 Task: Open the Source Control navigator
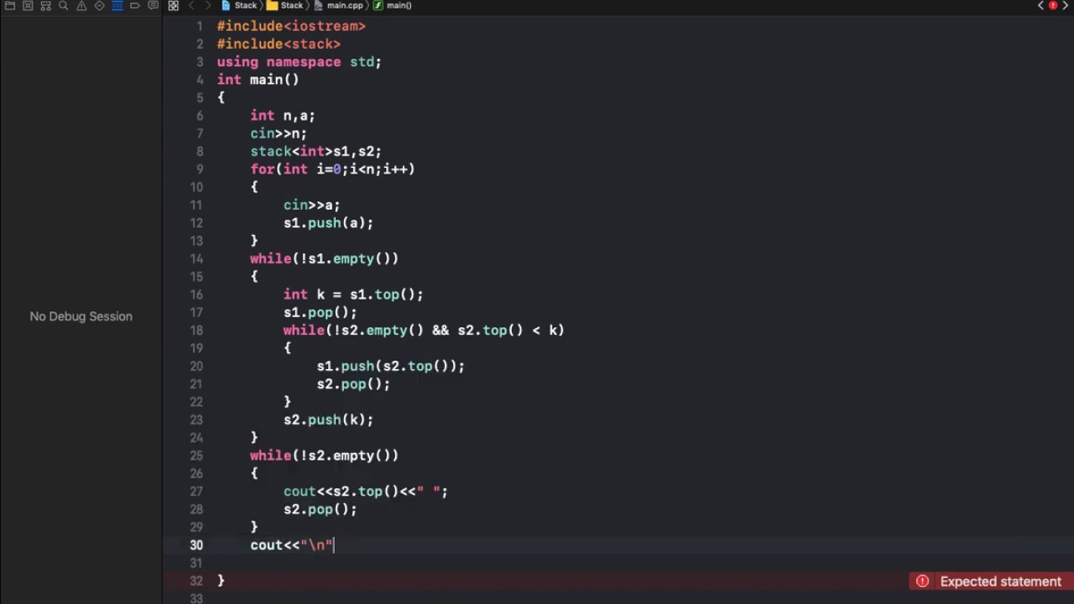click(x=28, y=6)
